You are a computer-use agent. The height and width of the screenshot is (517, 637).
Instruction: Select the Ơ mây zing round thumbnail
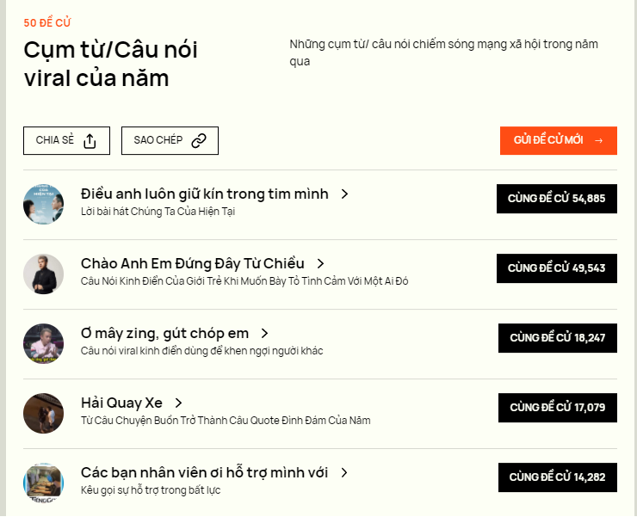click(x=43, y=343)
